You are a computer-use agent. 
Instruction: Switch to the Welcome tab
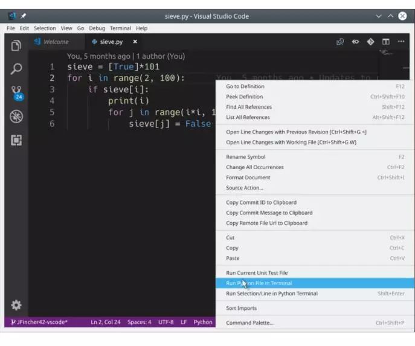tap(56, 42)
